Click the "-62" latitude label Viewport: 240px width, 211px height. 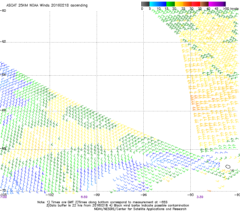(x=3, y=41)
